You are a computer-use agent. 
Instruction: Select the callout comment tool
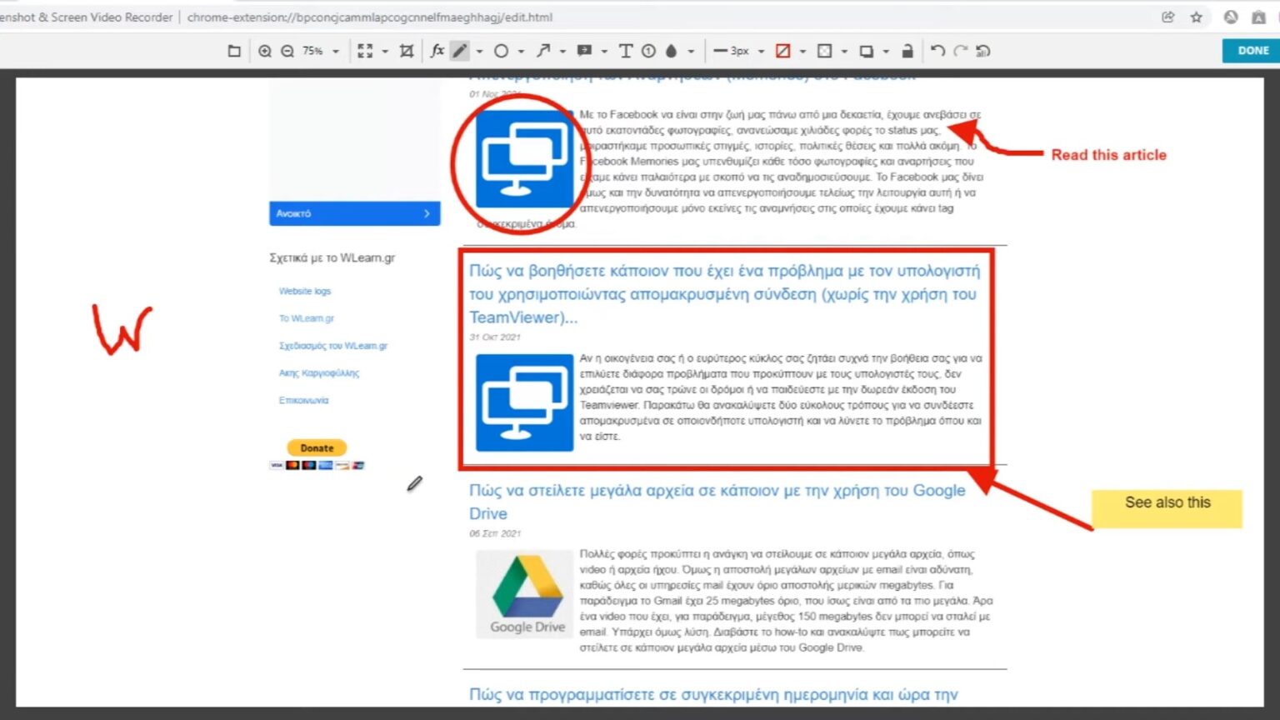tap(582, 51)
